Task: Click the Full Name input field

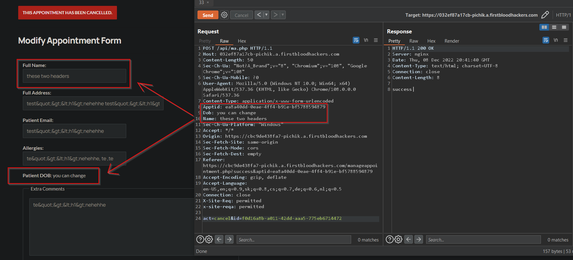Action: coord(74,76)
